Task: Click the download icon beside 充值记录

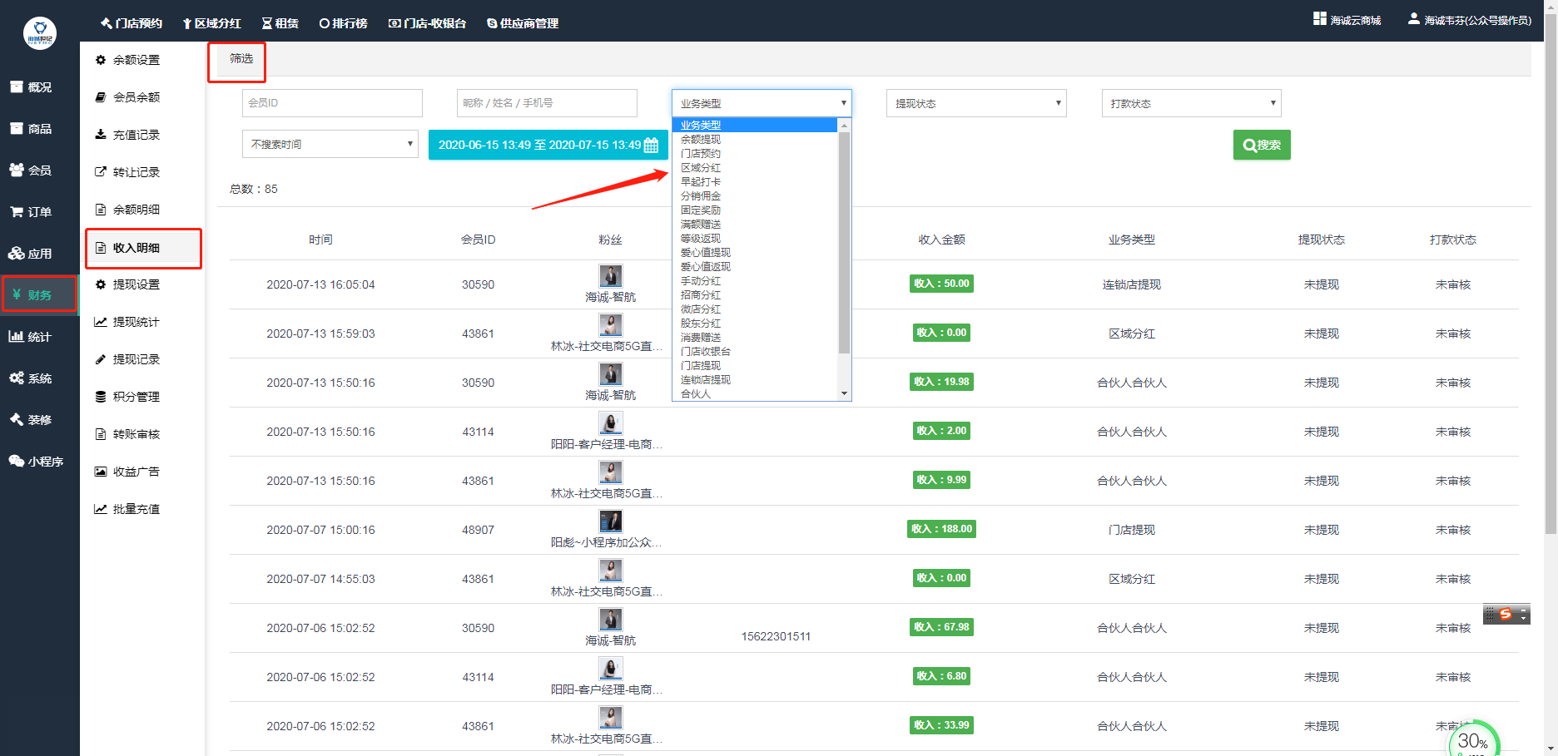Action: pyautogui.click(x=101, y=135)
